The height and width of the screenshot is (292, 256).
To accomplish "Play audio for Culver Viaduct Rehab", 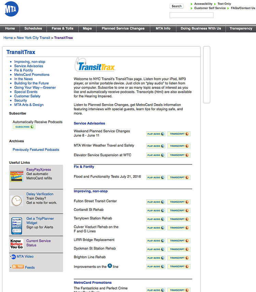I will [x=156, y=228].
